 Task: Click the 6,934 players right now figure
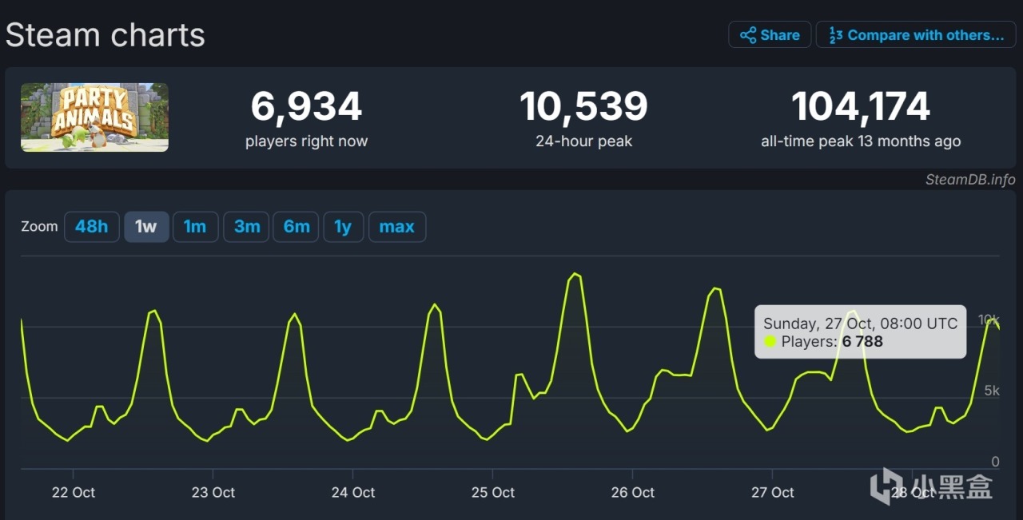pos(306,106)
